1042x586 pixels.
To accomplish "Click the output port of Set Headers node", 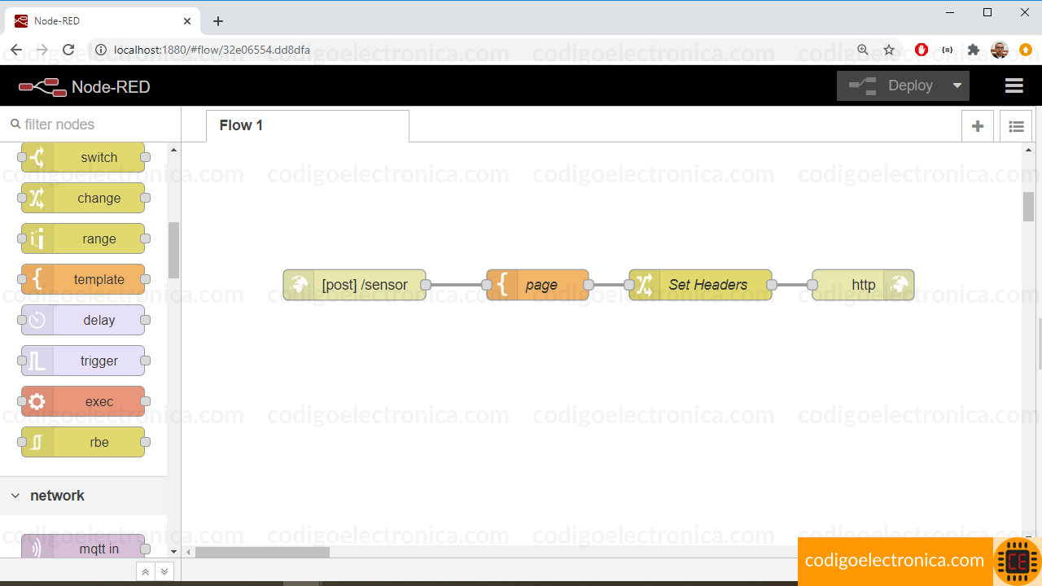I will click(x=772, y=285).
